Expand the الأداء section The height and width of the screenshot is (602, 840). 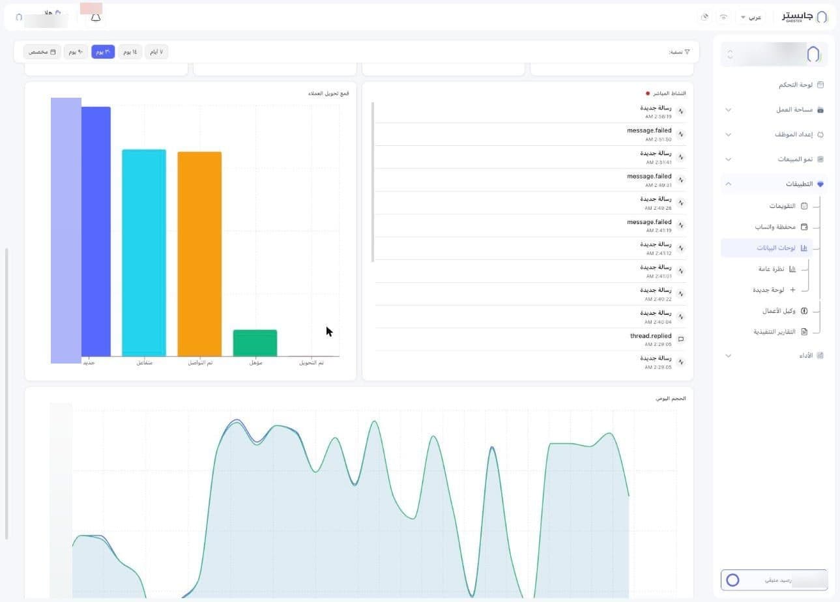729,356
